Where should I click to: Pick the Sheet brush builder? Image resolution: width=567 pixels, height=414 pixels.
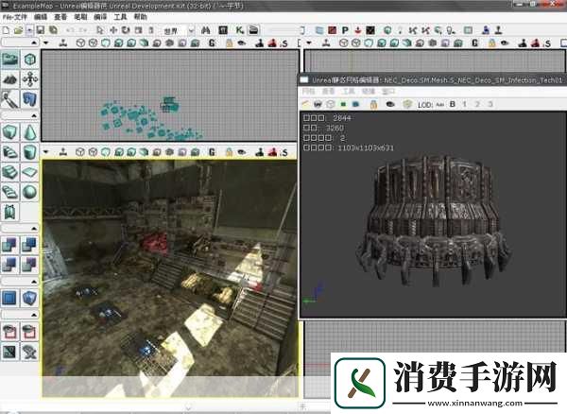coord(29,172)
